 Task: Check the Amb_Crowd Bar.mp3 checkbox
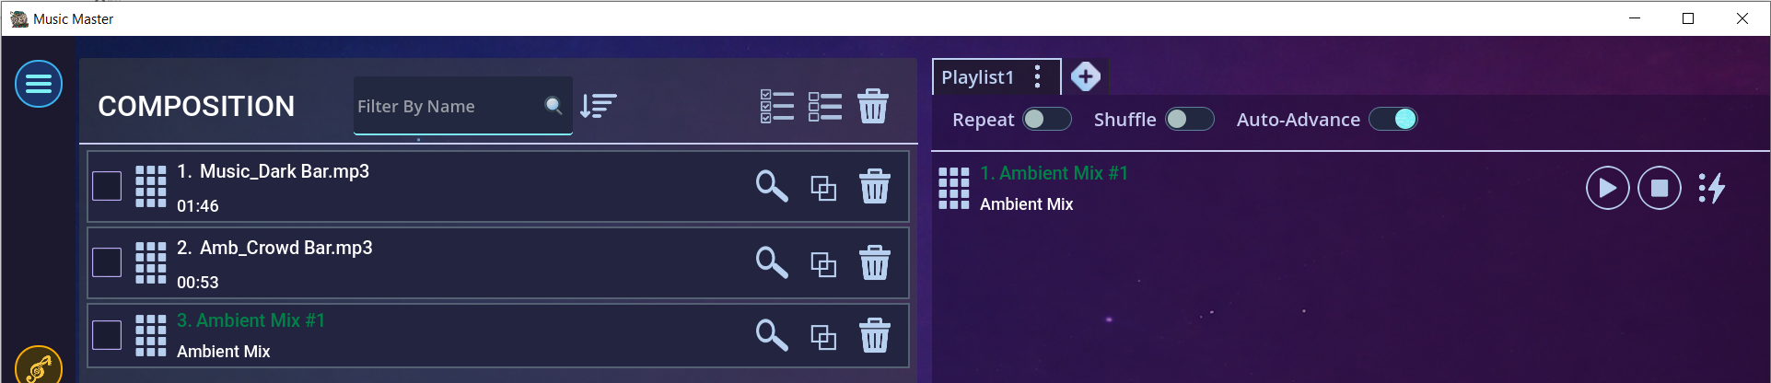click(107, 262)
